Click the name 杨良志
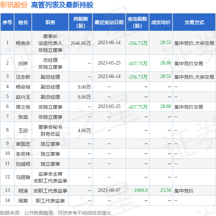The height and width of the screenshot is (216, 216). point(23,43)
